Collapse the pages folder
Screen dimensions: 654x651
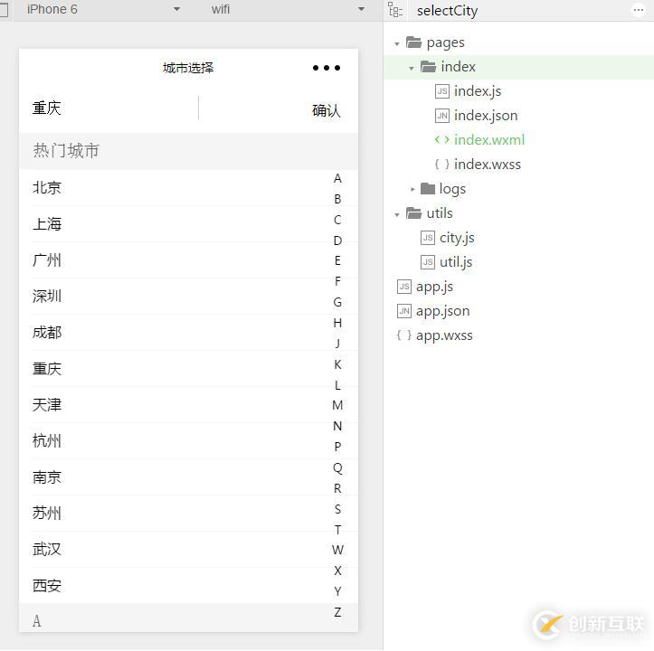tap(397, 43)
